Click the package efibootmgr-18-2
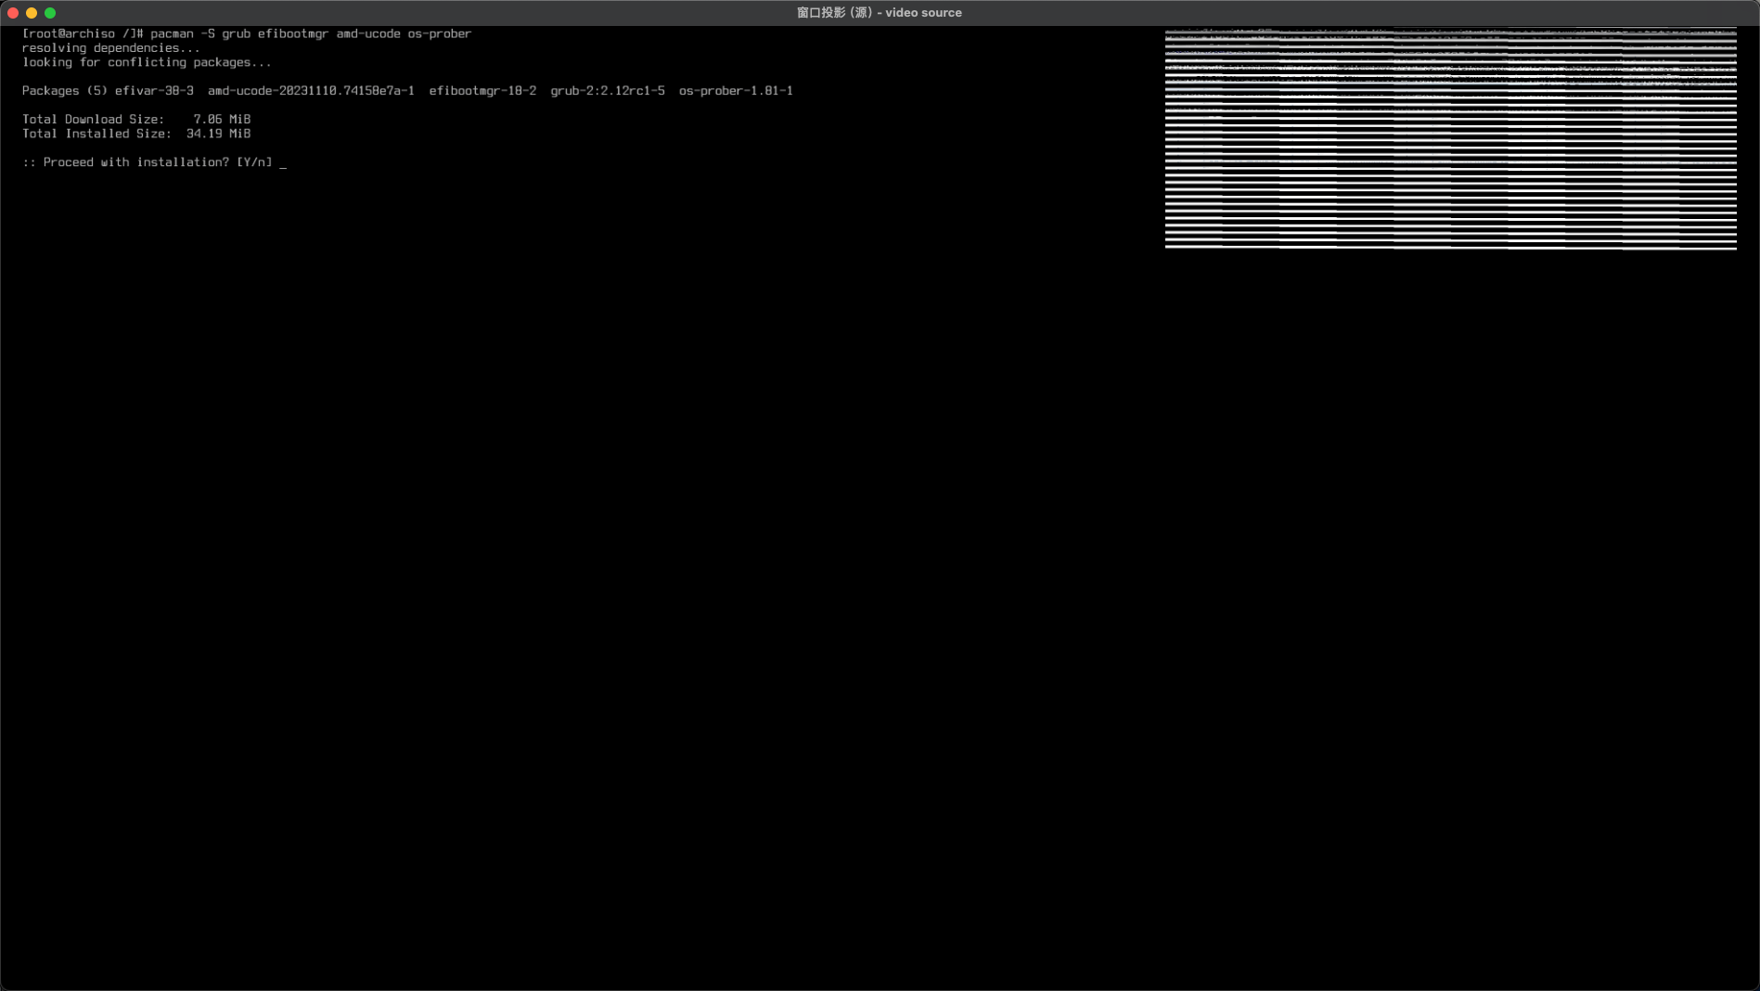The image size is (1760, 991). pyautogui.click(x=482, y=91)
